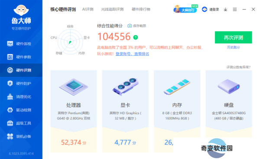Click the processor chip illustration
This screenshot has height=159, width=260.
click(x=74, y=87)
